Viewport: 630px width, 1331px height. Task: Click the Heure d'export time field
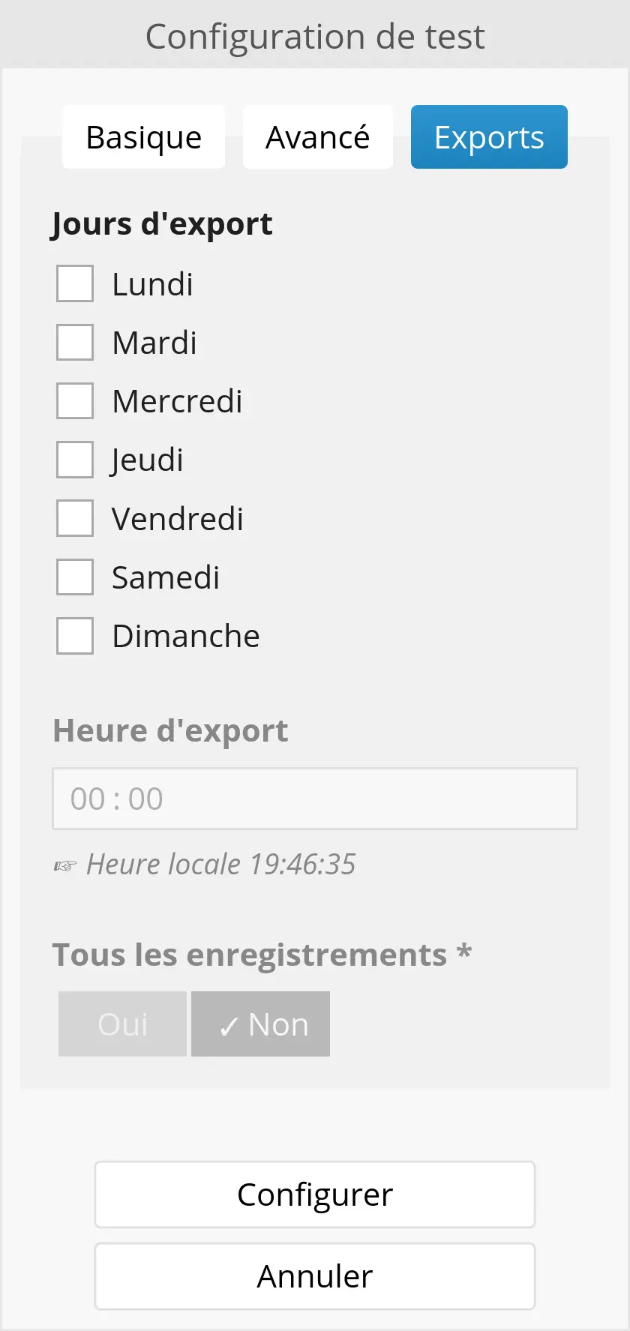click(x=314, y=799)
